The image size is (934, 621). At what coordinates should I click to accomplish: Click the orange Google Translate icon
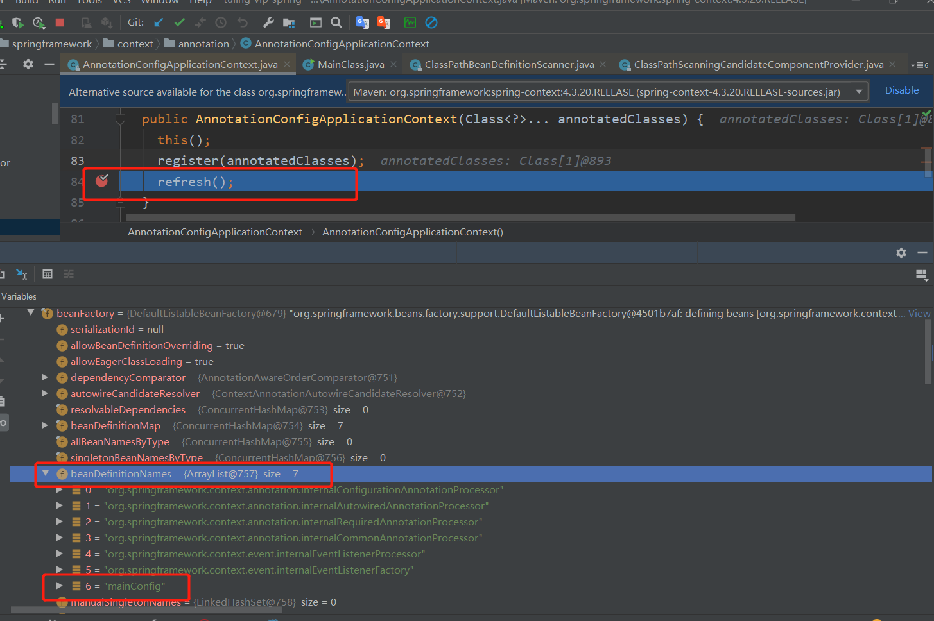pos(384,22)
